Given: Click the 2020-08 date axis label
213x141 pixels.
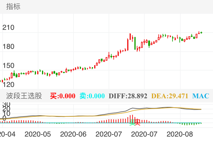Looking at the screenshot, I should (179, 134).
